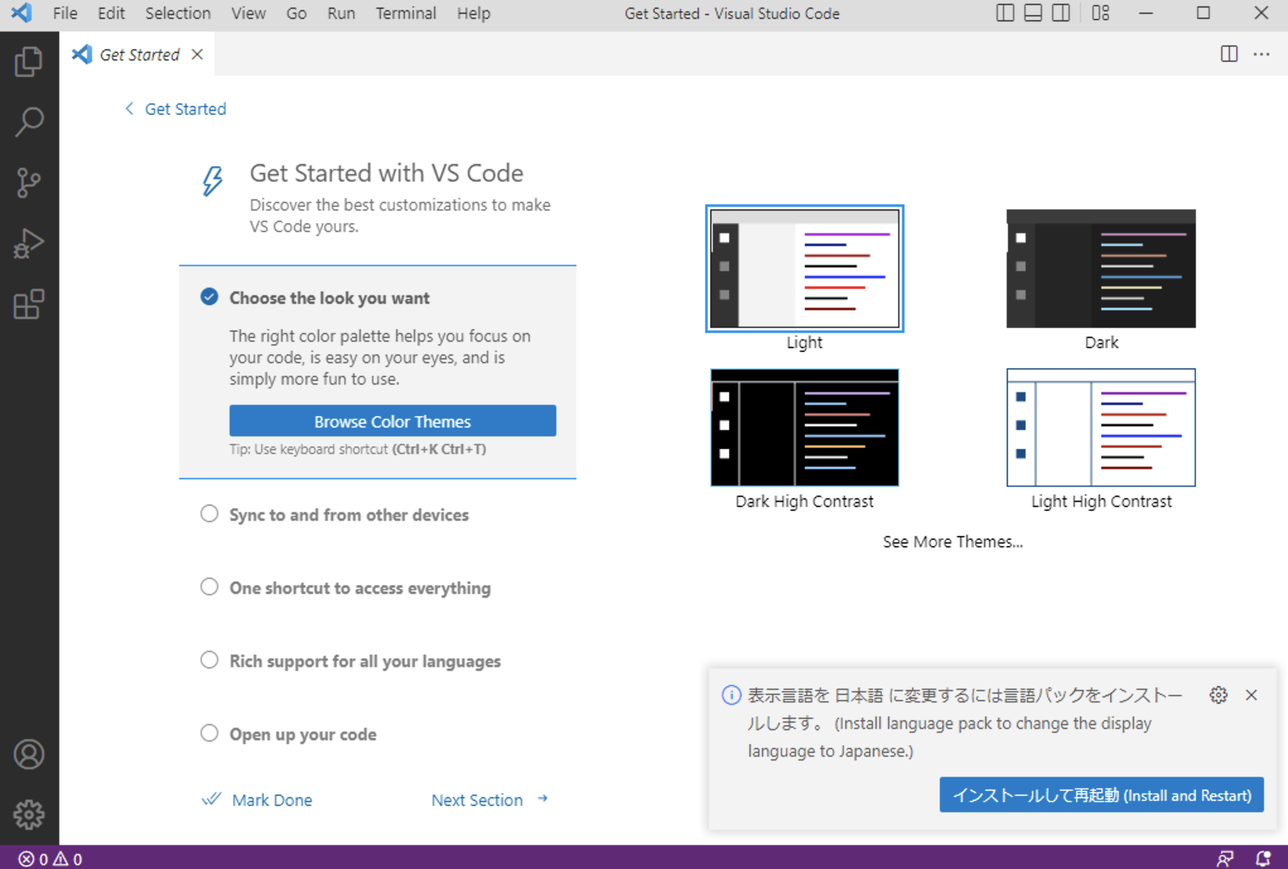The image size is (1288, 869).
Task: Open See More Themes link
Action: point(952,542)
